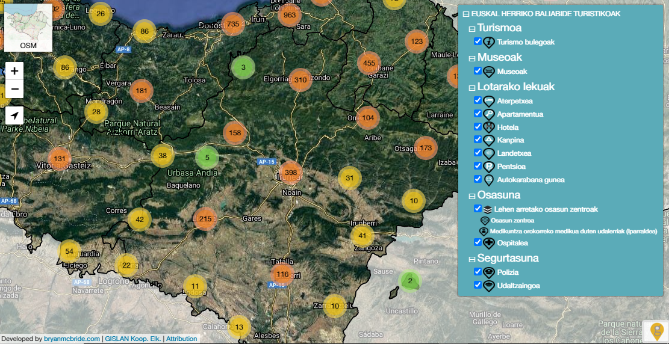Disable the Apartamentua layer checkbox
Image resolution: width=669 pixels, height=344 pixels.
(x=478, y=114)
